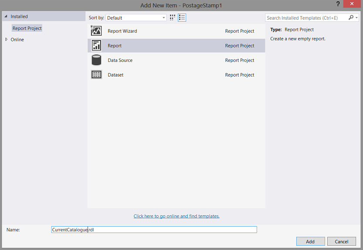Switch to small icons view
Viewport: 363px width, 250px height.
click(x=173, y=17)
